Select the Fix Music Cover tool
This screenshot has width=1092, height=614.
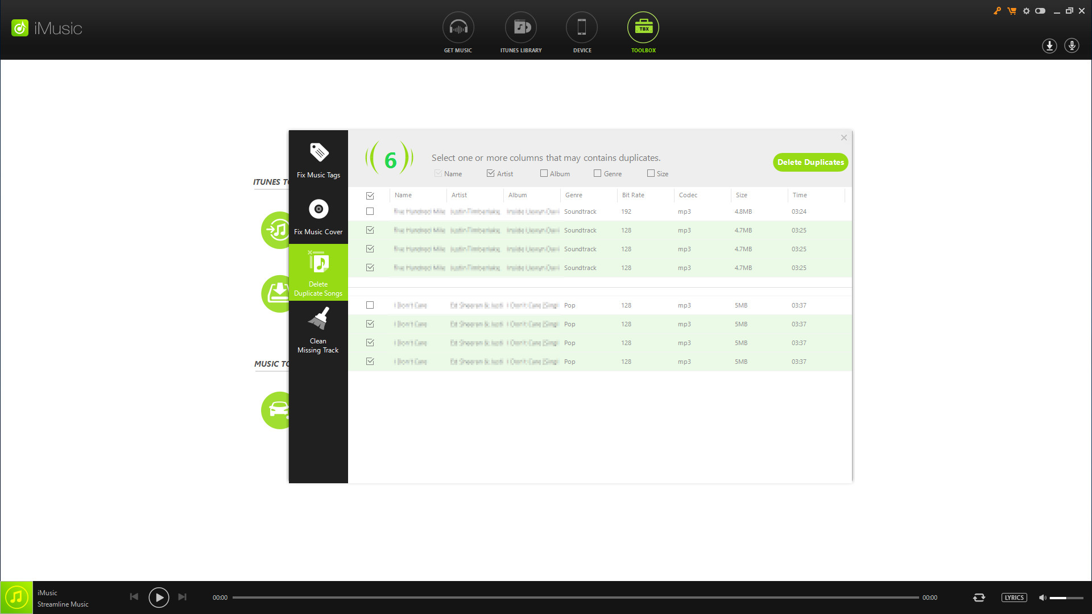tap(318, 218)
